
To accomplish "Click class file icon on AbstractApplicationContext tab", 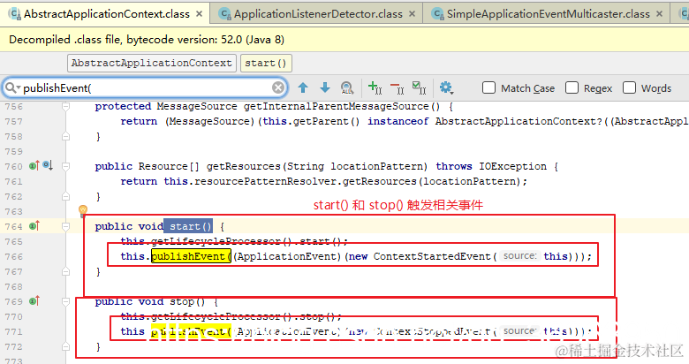I will 15,14.
